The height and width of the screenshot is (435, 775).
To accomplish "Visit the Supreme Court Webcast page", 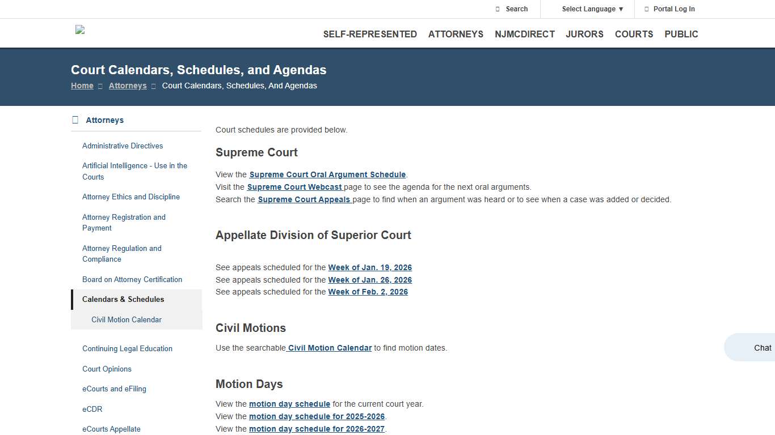I will pos(294,187).
